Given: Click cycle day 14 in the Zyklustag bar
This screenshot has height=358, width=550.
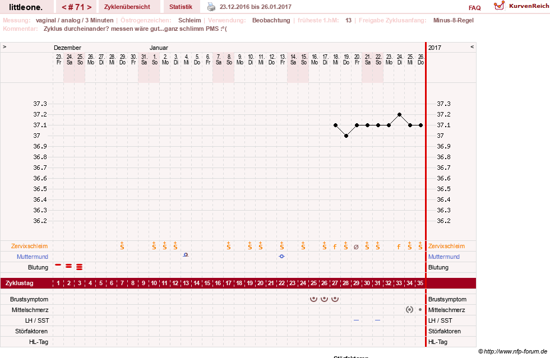Looking at the screenshot, I should pyautogui.click(x=196, y=283).
